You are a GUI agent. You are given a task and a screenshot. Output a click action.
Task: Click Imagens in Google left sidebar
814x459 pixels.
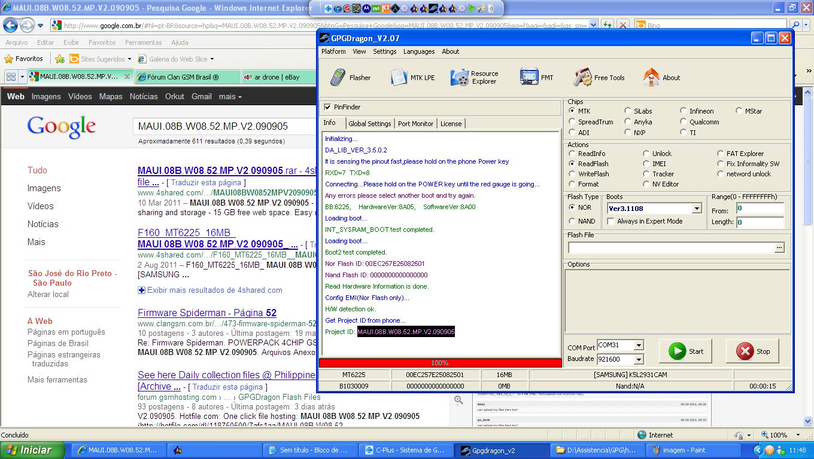tap(44, 188)
